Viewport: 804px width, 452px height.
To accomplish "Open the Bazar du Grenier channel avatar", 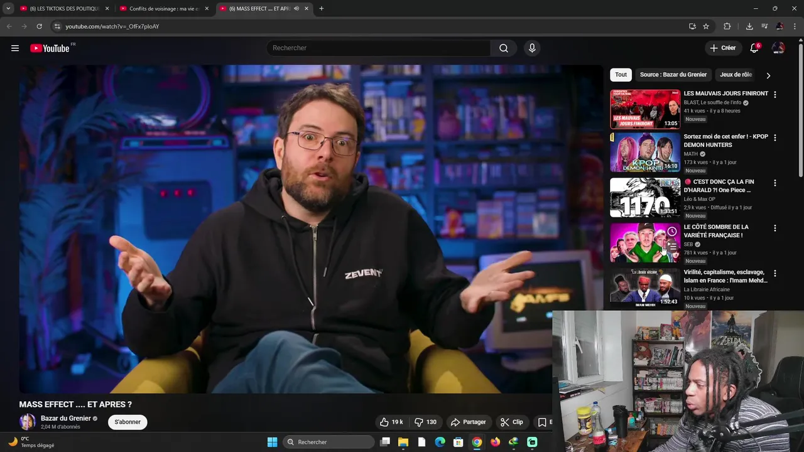I will click(28, 422).
